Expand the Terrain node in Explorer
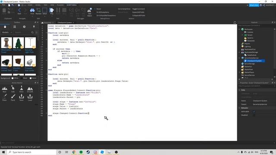 coord(242,35)
